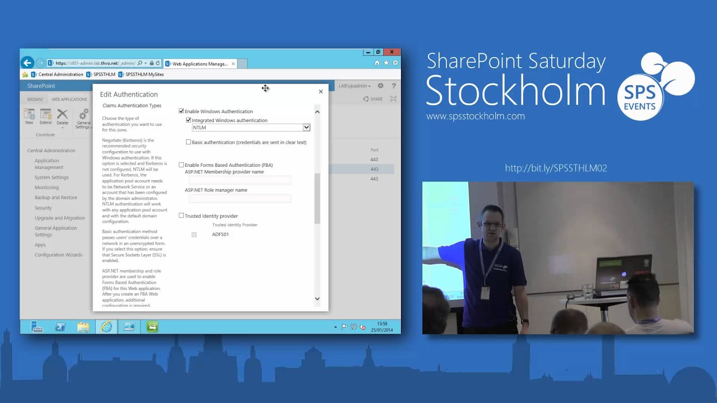
Task: Open the browser Tools gear icon
Action: (395, 63)
